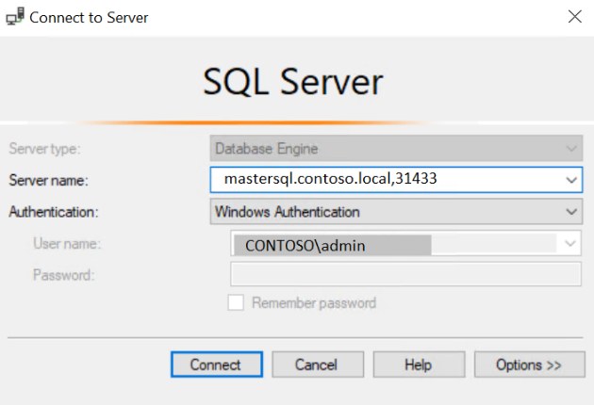Click the Password: label
594x405 pixels.
[x=64, y=275]
